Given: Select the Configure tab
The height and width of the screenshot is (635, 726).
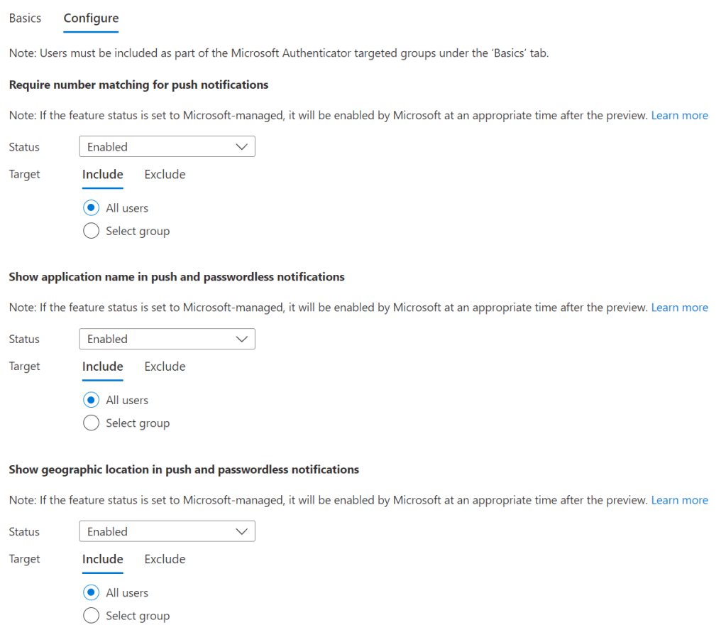Looking at the screenshot, I should pyautogui.click(x=91, y=18).
